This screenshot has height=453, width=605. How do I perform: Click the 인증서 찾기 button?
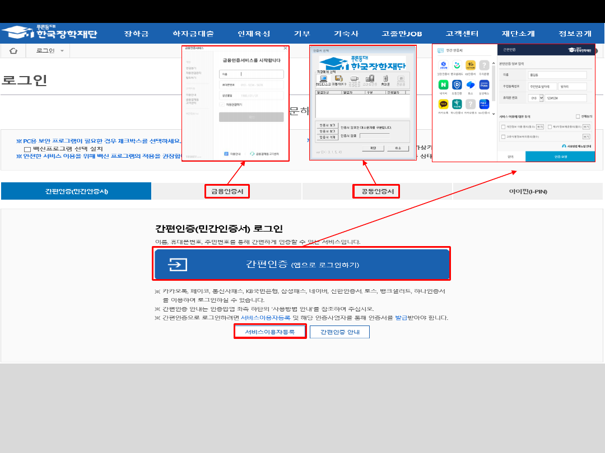[x=327, y=131]
